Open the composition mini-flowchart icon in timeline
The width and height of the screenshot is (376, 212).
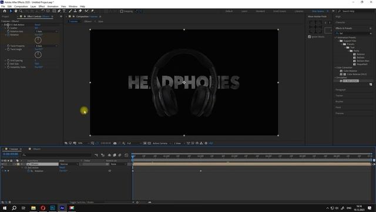pyautogui.click(x=96, y=155)
